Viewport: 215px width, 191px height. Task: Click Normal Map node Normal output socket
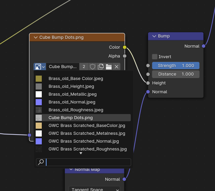tap(124, 179)
